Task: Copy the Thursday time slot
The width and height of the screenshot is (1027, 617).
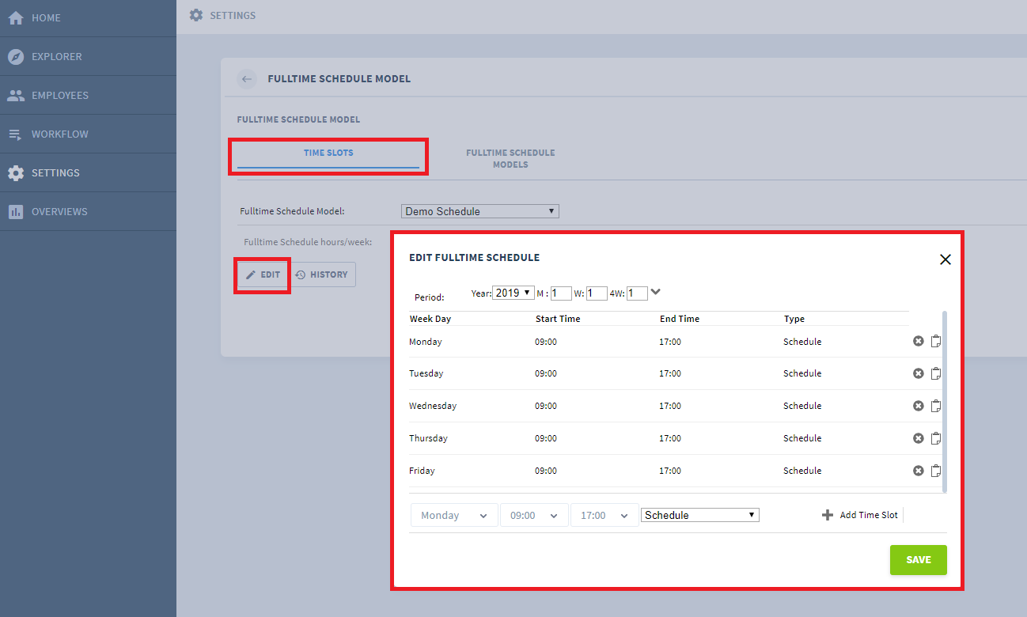Action: [935, 438]
